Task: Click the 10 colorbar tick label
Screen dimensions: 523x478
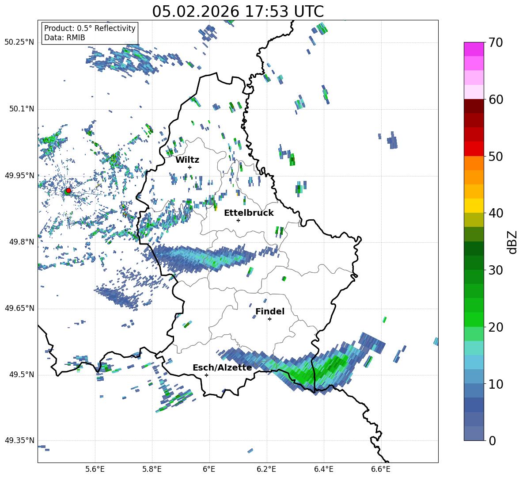Action: (x=496, y=384)
